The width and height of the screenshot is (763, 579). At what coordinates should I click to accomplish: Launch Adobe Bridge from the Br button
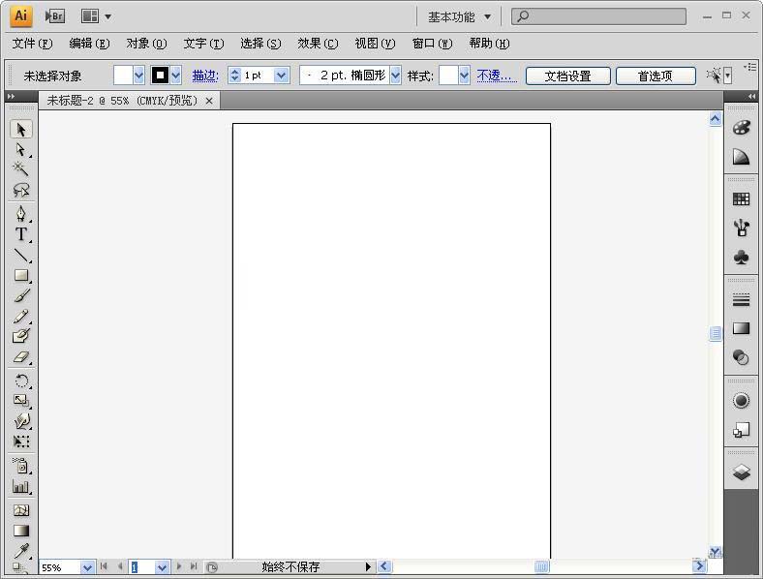[55, 15]
